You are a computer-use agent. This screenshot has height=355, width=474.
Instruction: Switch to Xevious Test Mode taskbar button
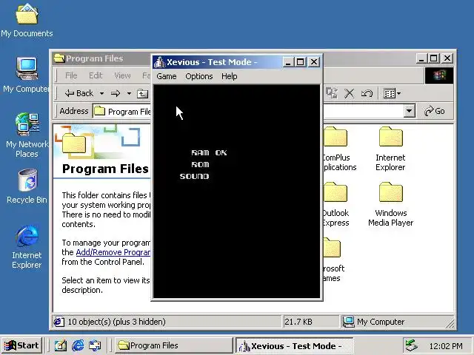coord(295,345)
